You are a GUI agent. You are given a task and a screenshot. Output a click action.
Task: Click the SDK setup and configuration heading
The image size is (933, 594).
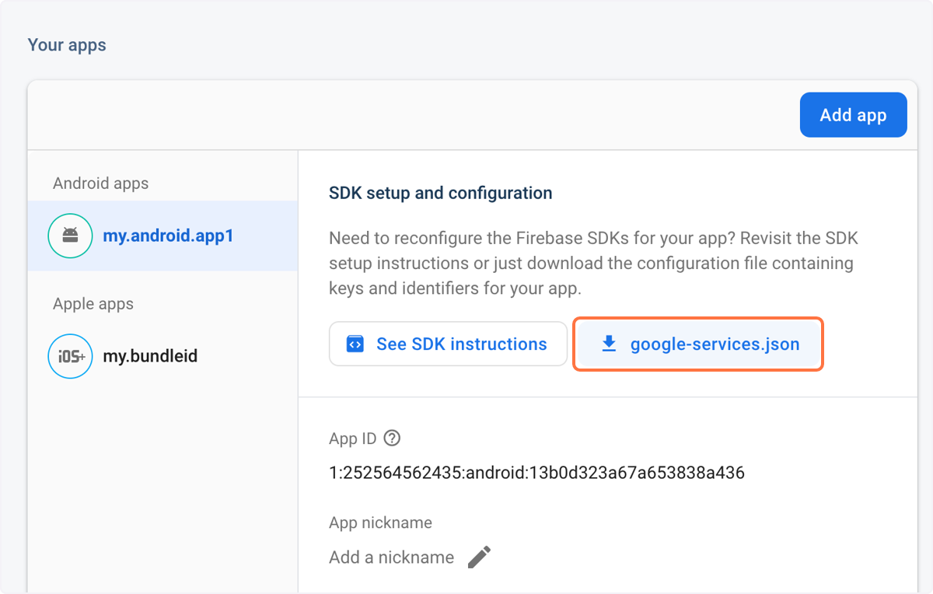point(441,193)
